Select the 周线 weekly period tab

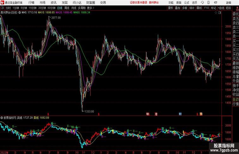pos(67,8)
